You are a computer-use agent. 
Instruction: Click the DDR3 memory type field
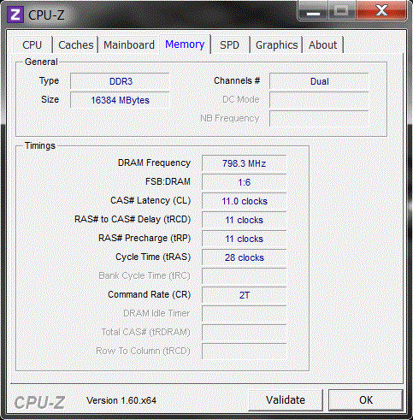pos(120,81)
